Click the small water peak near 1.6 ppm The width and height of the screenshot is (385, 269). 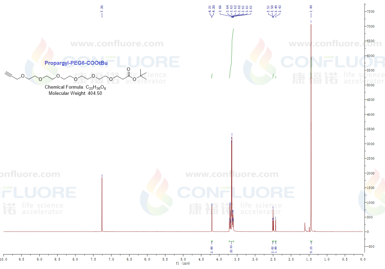point(305,227)
